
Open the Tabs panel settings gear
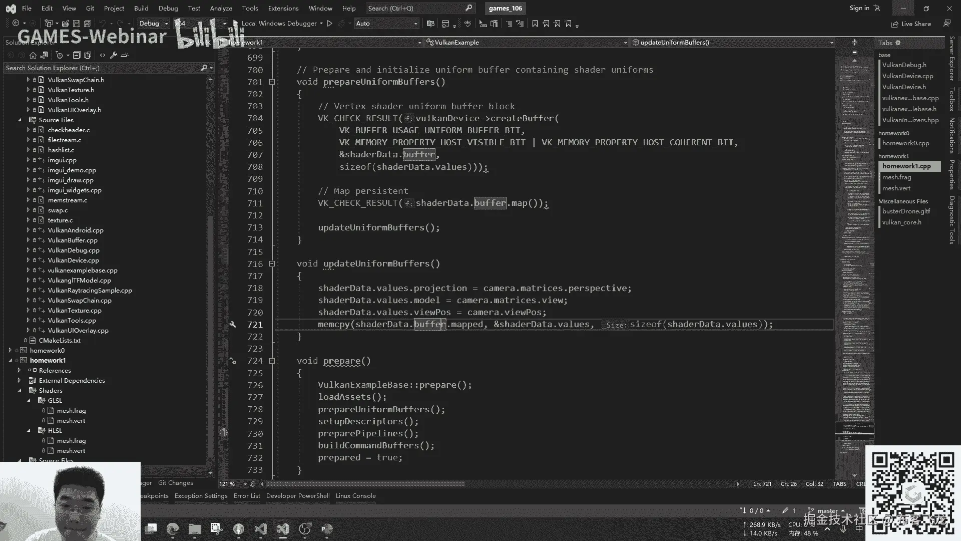coord(898,43)
